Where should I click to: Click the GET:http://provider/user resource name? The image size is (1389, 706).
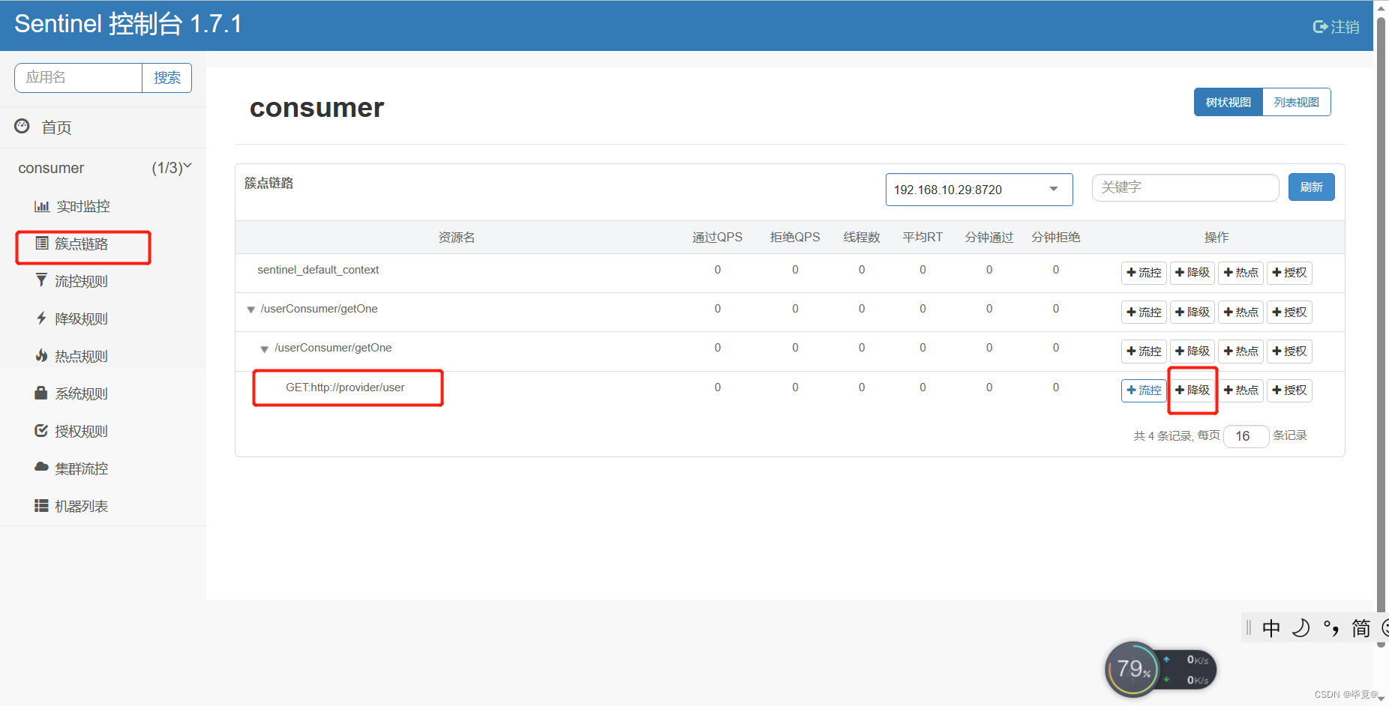click(x=345, y=387)
